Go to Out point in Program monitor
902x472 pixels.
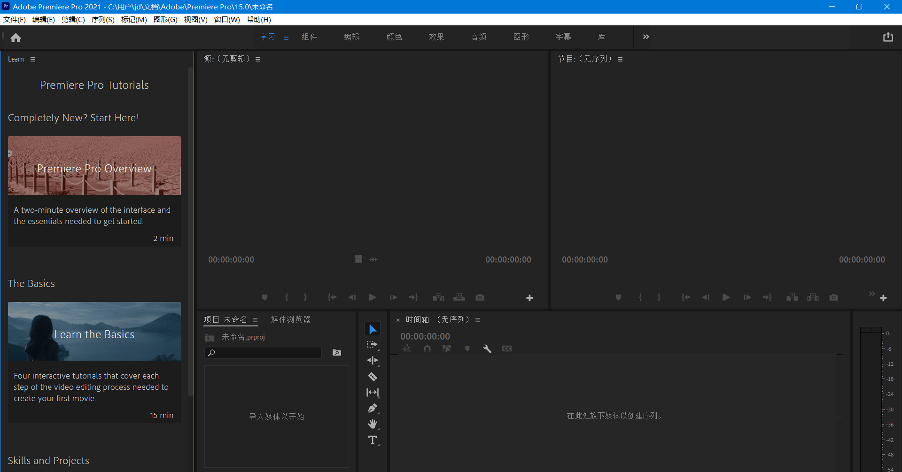(767, 297)
